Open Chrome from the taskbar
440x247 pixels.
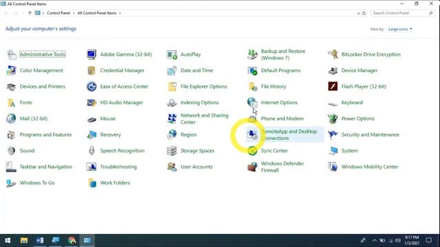point(71,240)
